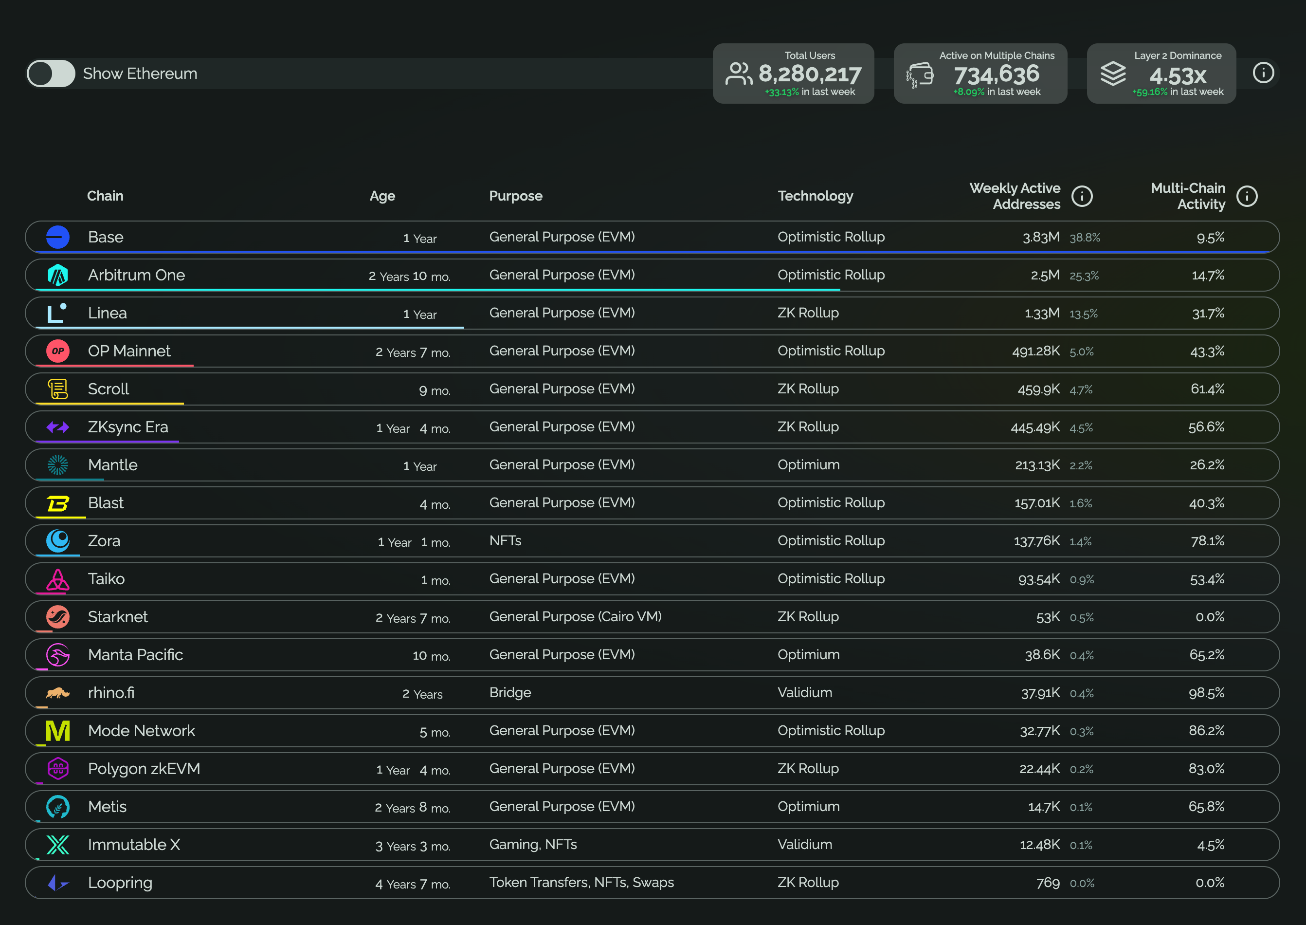
Task: Click the rhino.fi logo icon
Action: (57, 693)
